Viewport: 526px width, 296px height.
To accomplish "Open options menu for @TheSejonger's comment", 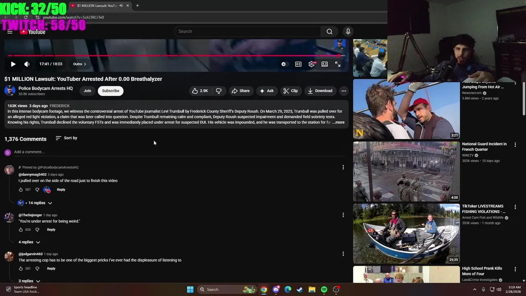I will click(x=343, y=215).
